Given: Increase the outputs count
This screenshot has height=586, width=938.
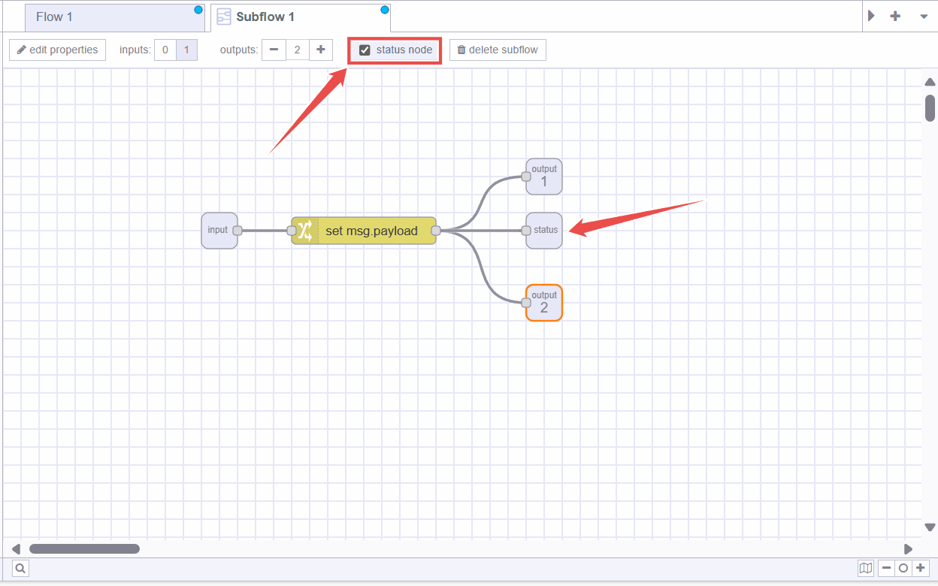Looking at the screenshot, I should coord(321,50).
